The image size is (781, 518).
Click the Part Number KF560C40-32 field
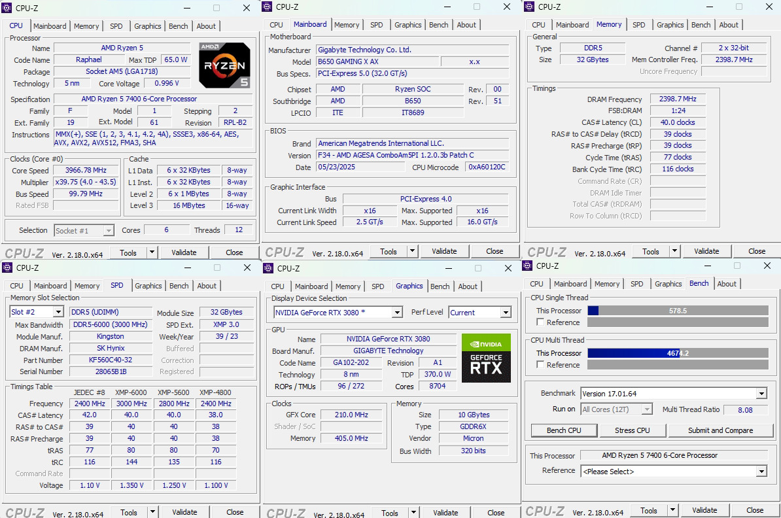coord(111,360)
